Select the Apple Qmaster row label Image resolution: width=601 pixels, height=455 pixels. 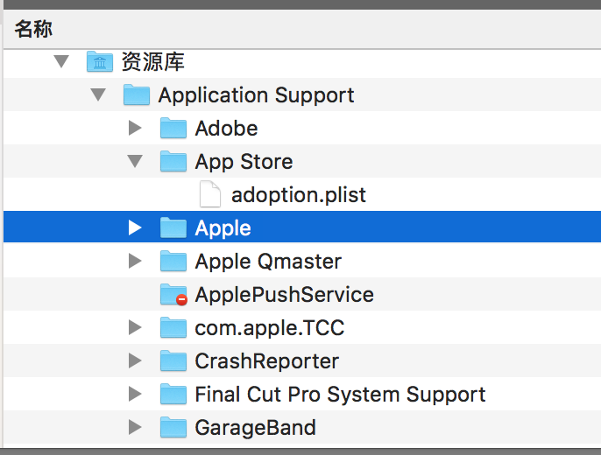point(268,262)
